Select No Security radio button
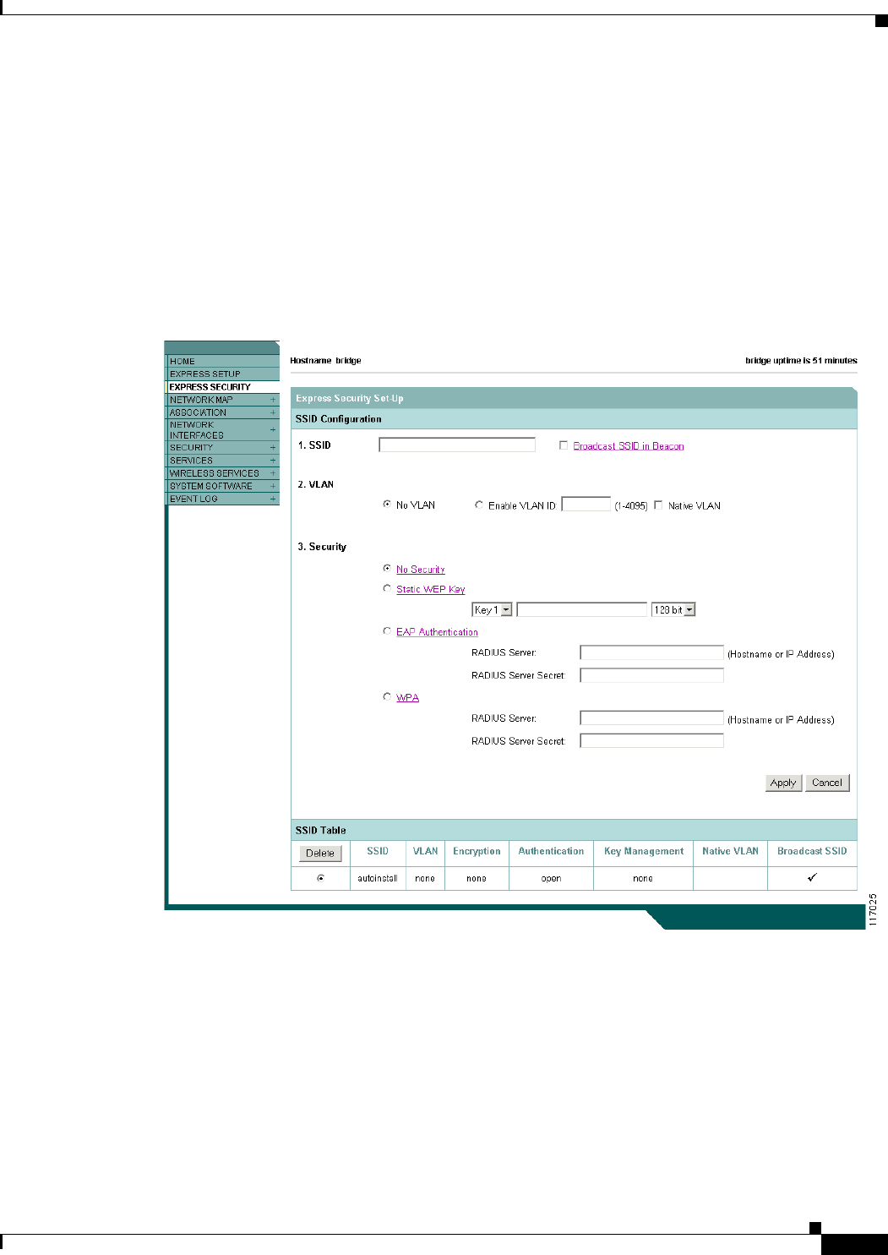888x1255 pixels. click(x=387, y=568)
